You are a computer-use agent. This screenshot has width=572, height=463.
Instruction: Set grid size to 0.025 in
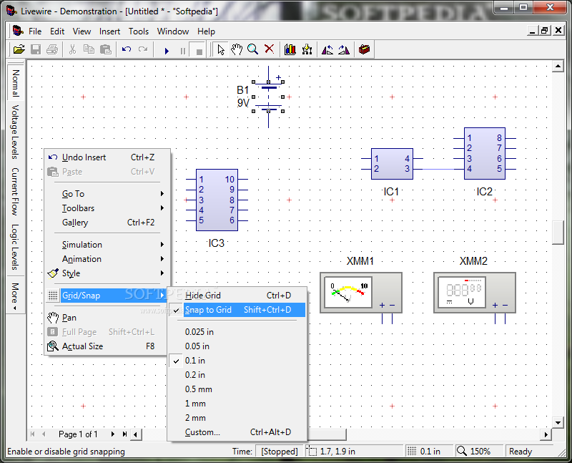pyautogui.click(x=237, y=332)
